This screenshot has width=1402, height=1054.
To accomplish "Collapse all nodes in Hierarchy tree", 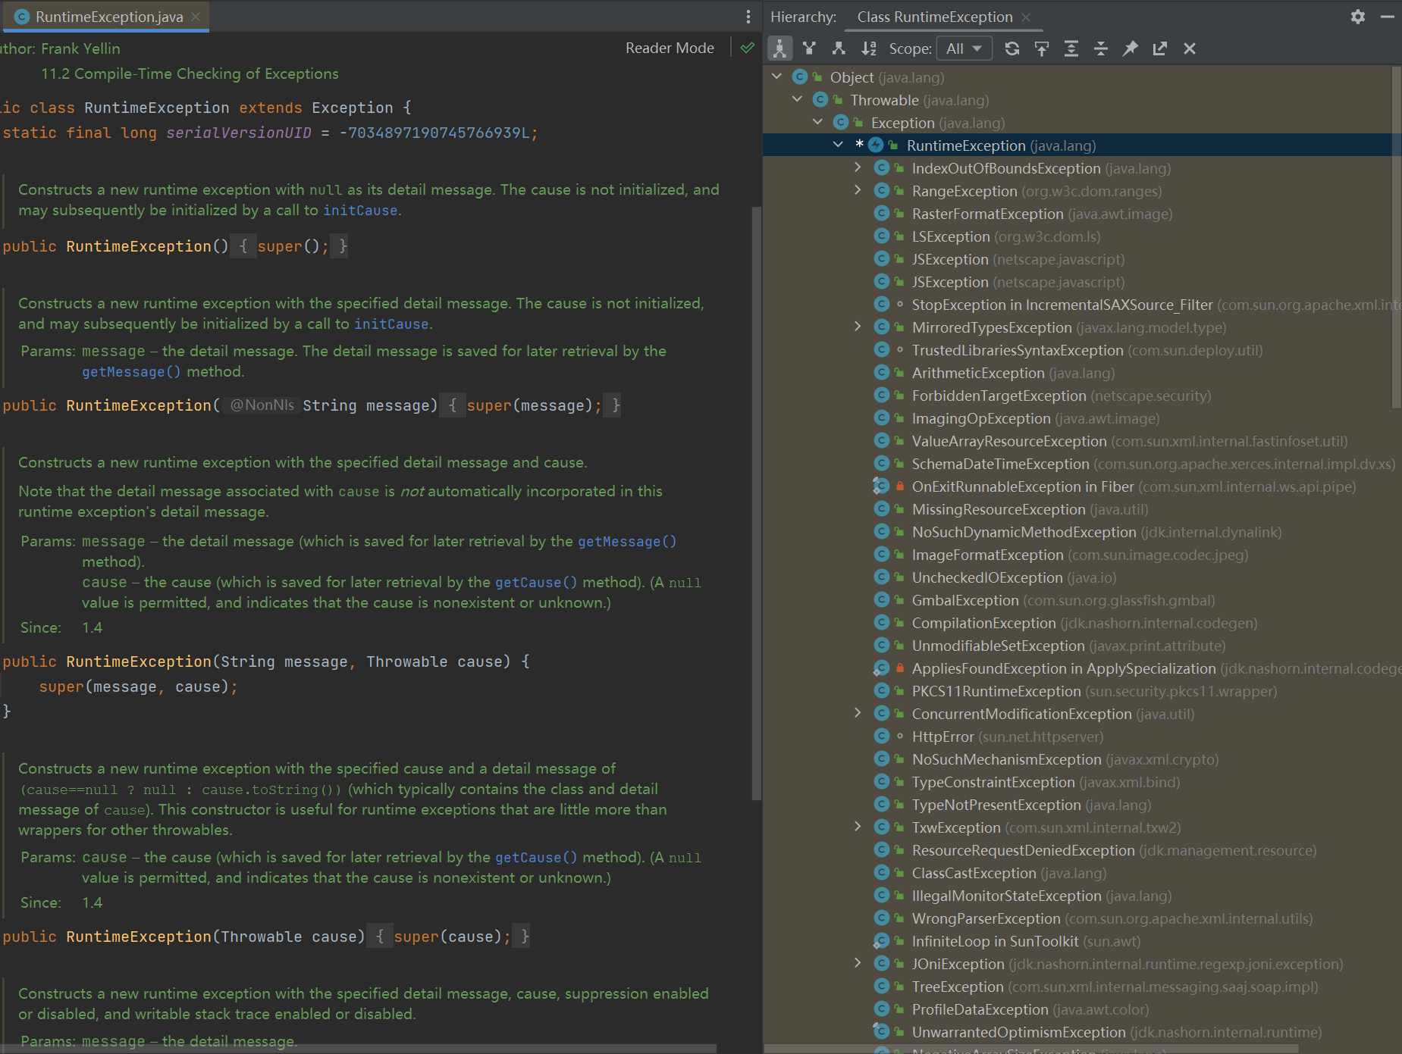I will click(1101, 48).
